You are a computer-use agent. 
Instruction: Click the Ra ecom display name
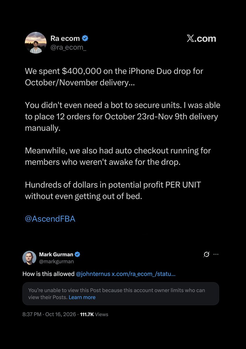[x=65, y=38]
